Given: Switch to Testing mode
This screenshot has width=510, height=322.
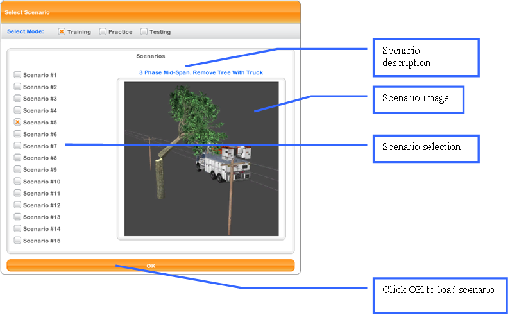Looking at the screenshot, I should [x=144, y=31].
